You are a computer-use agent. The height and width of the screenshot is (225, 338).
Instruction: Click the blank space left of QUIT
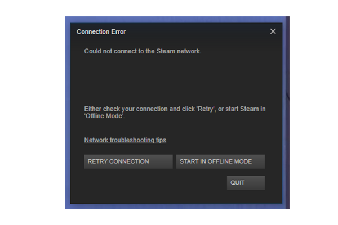[x=155, y=183]
